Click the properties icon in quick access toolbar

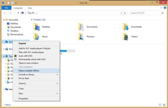coord(9,3)
